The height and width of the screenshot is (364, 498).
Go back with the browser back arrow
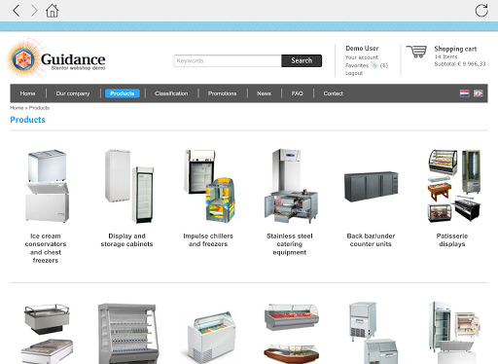pyautogui.click(x=17, y=11)
